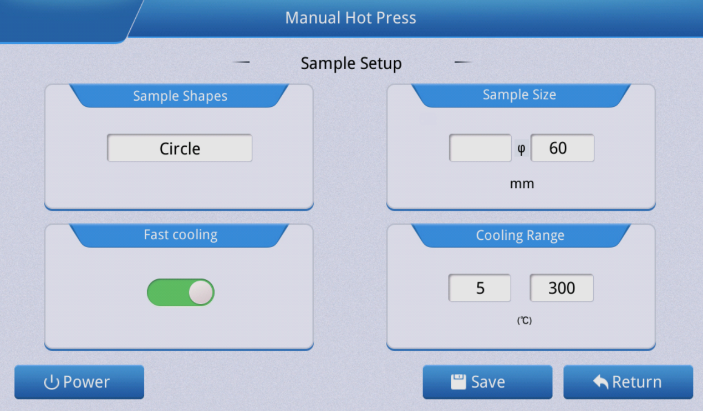Edit the Cooling Range 300 value
This screenshot has height=411, width=703.
point(562,288)
